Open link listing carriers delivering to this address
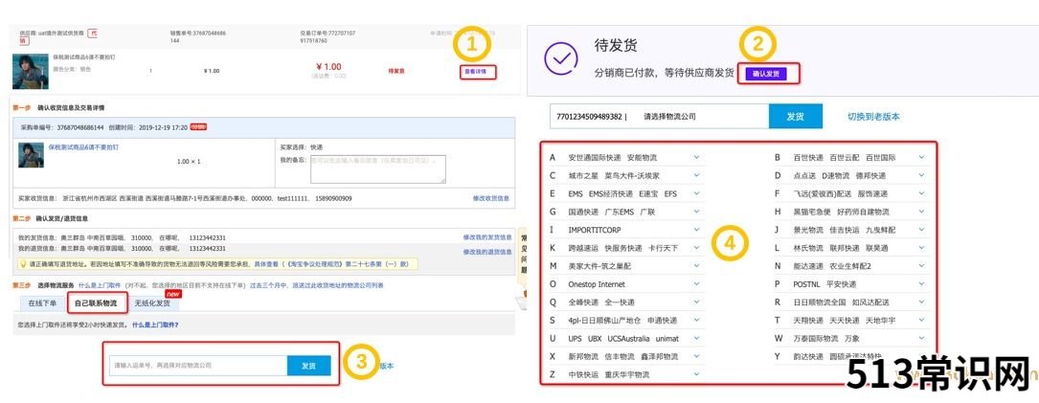The width and height of the screenshot is (1039, 403). click(x=315, y=285)
